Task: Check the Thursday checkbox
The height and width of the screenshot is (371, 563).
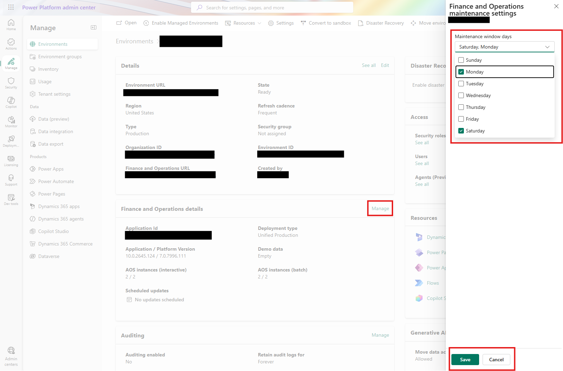Action: [461, 107]
